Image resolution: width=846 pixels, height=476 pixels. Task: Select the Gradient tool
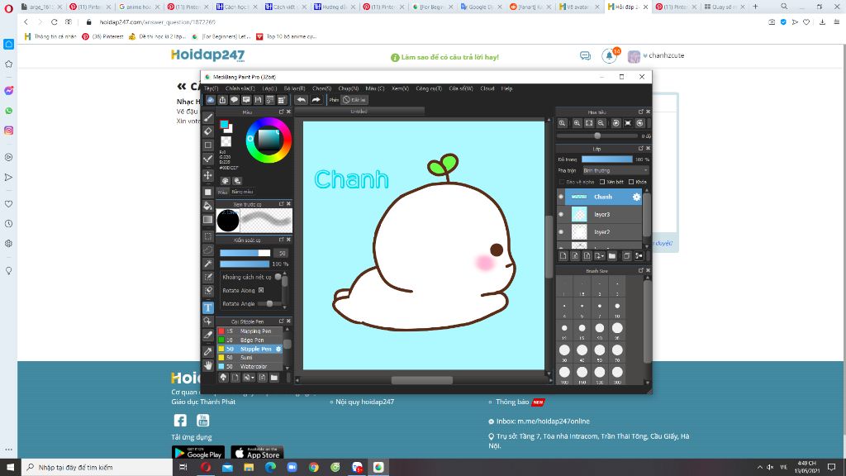click(x=208, y=219)
